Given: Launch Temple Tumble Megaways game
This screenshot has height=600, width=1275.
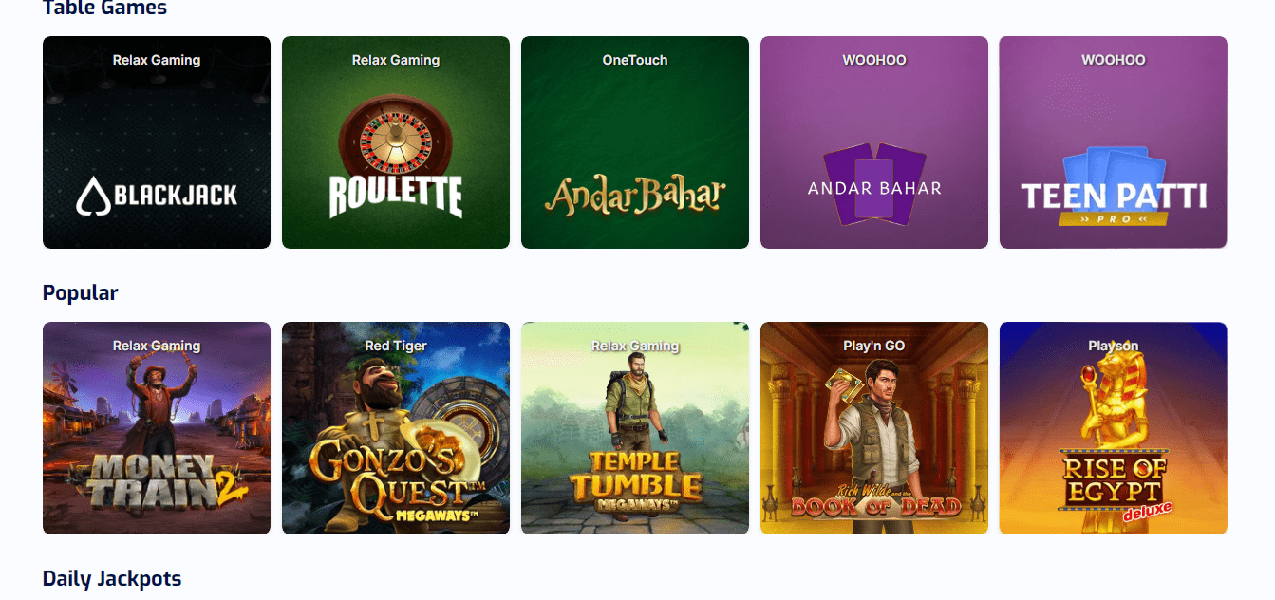Looking at the screenshot, I should click(x=635, y=428).
